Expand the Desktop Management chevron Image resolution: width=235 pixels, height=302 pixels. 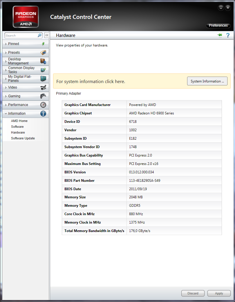(x=6, y=61)
